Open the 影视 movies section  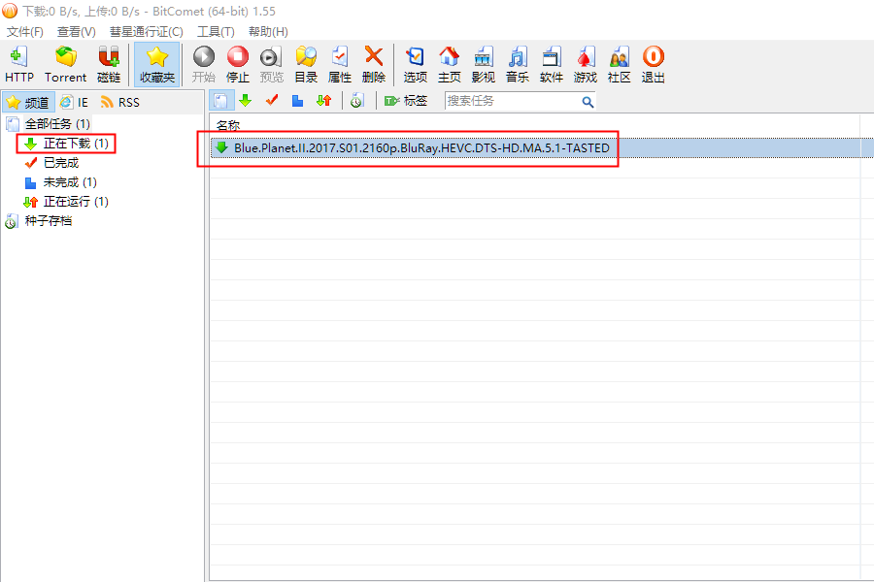point(484,64)
